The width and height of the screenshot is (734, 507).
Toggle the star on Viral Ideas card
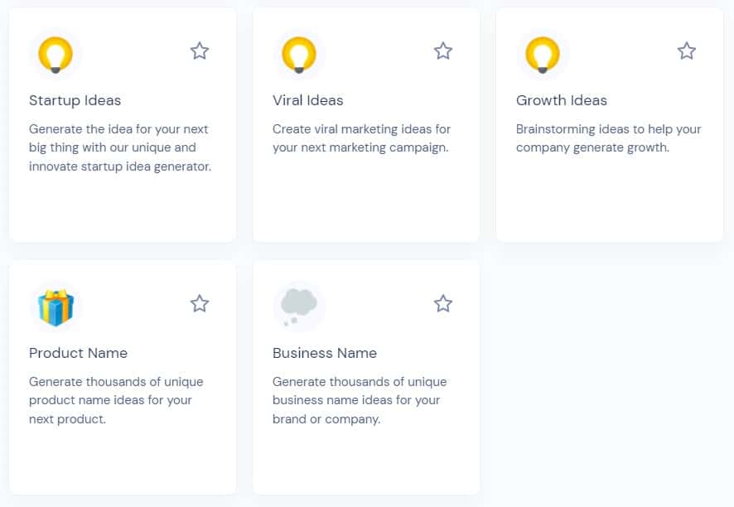pos(443,51)
